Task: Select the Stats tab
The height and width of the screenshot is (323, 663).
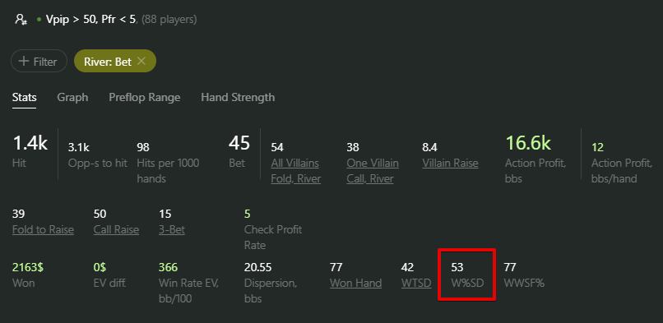Action: coord(24,97)
